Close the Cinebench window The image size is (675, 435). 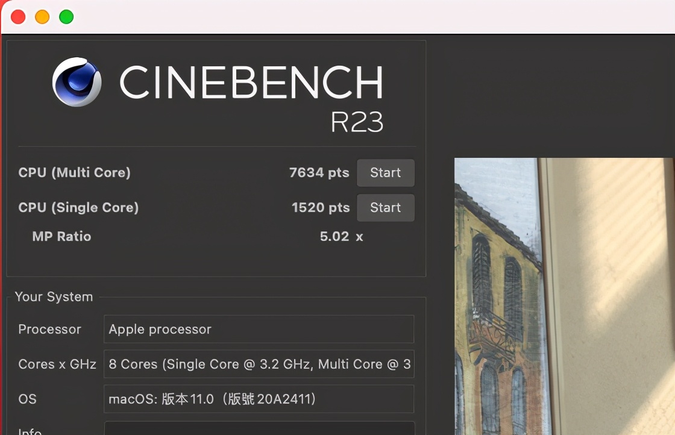[18, 17]
